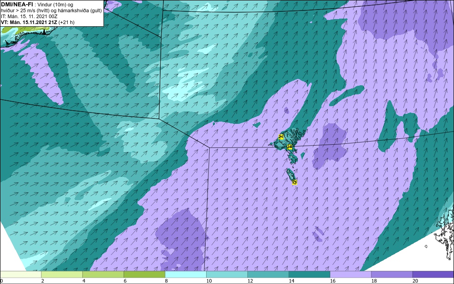Image resolution: width=454 pixels, height=284 pixels.
Task: Click the '18' tick label on color scale
Action: (x=374, y=281)
